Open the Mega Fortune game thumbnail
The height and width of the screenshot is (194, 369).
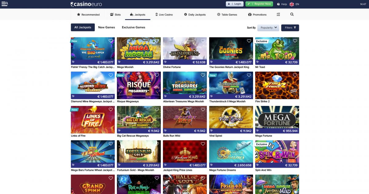277,118
